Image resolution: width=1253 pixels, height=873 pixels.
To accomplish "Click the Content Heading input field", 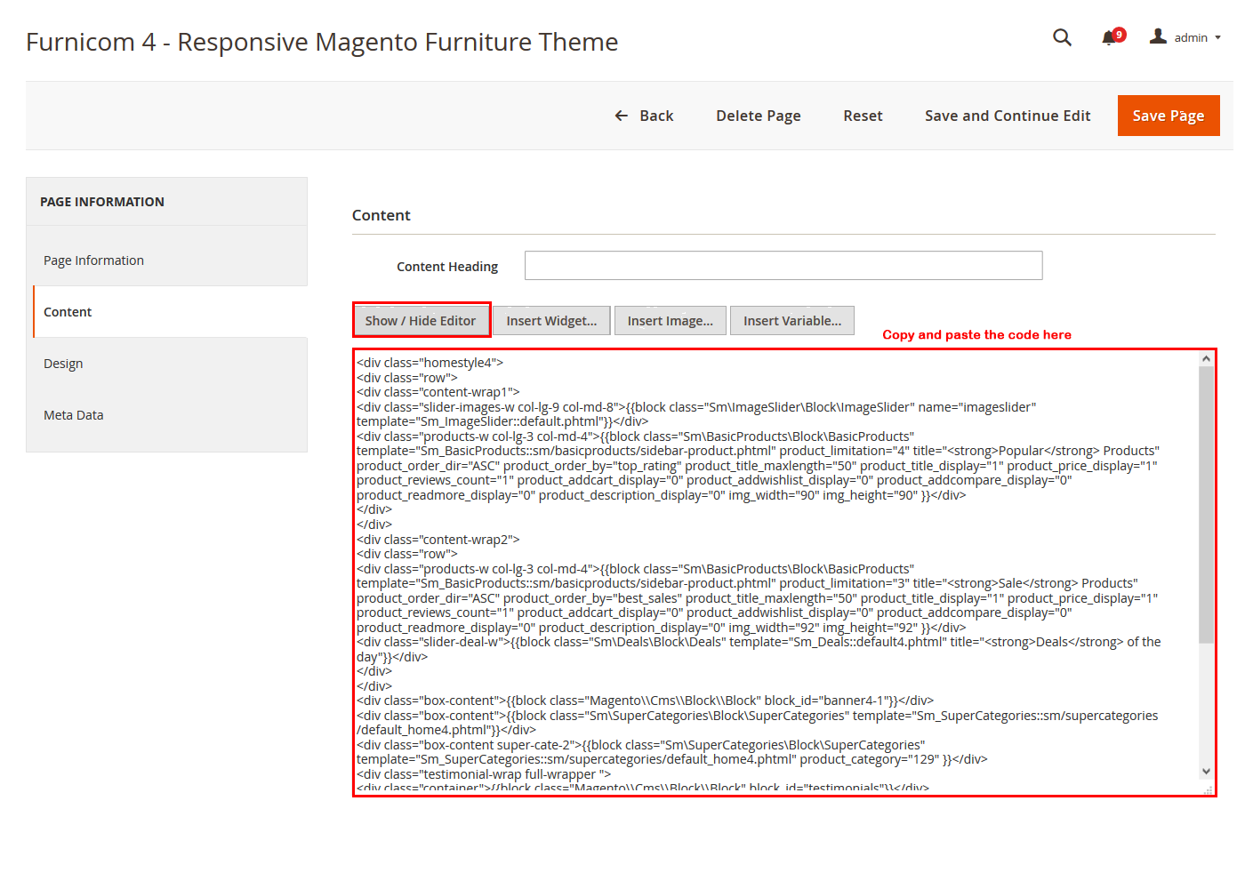I will [x=783, y=265].
